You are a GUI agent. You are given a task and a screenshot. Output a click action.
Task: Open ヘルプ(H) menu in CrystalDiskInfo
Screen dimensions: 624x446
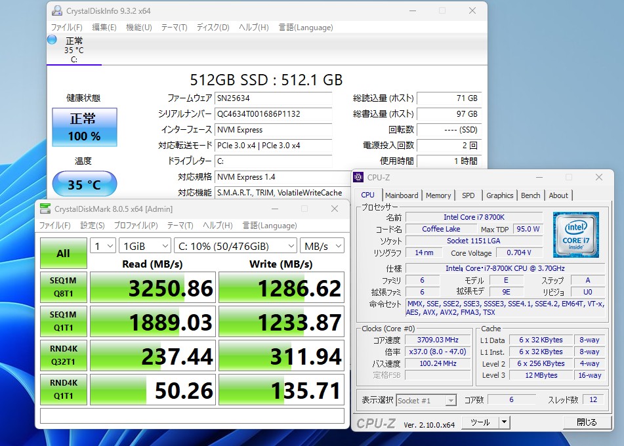pos(253,28)
